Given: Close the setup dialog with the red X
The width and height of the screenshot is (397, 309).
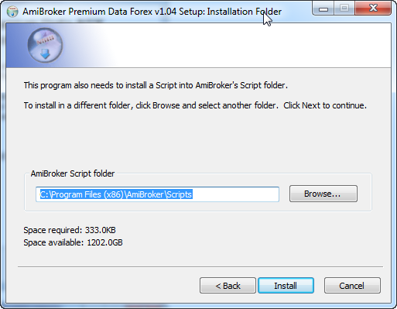Looking at the screenshot, I should pos(373,9).
